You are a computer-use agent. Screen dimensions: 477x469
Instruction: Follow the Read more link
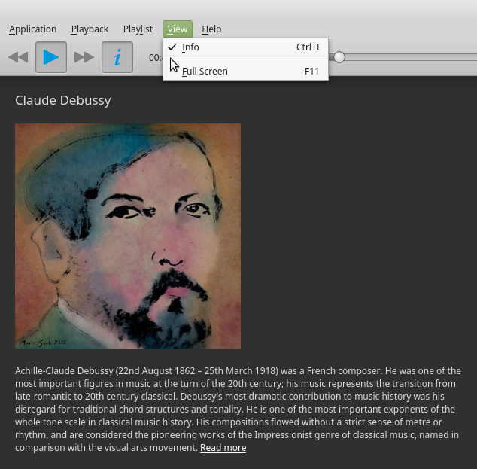click(x=223, y=448)
